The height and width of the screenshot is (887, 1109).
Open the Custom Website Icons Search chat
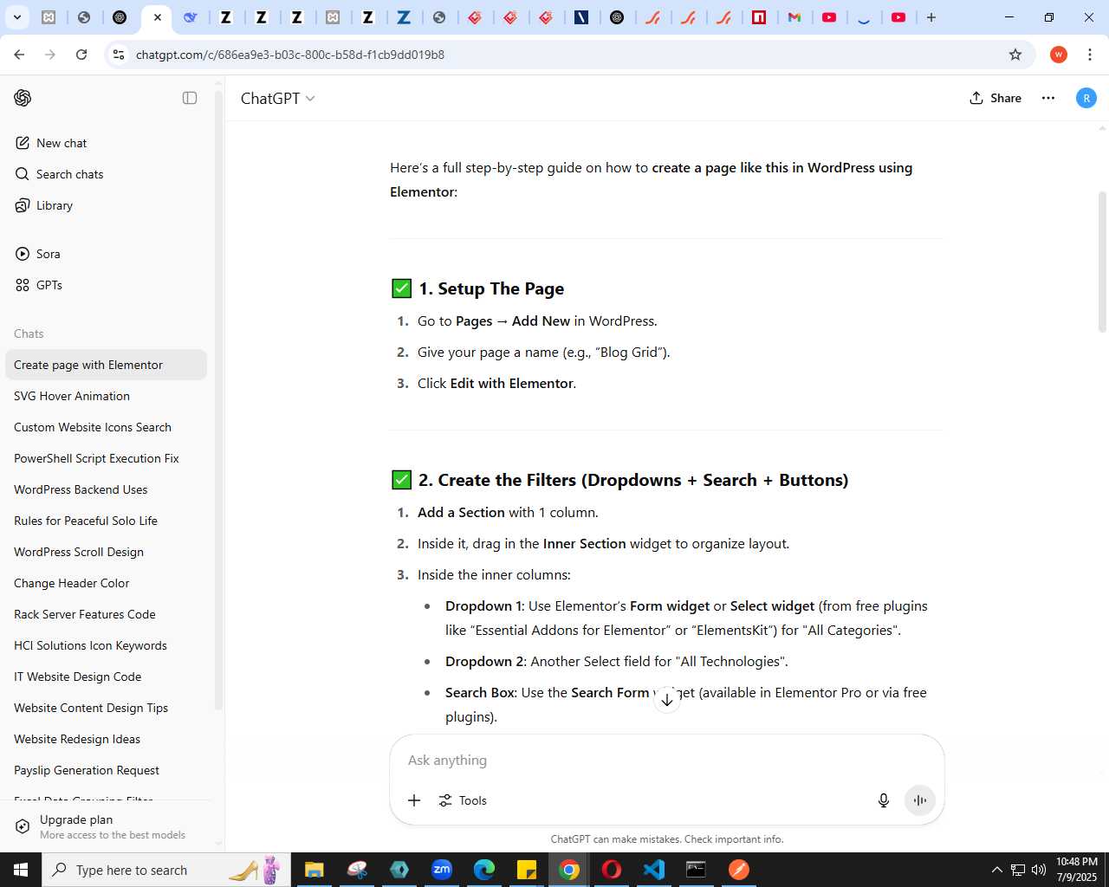click(106, 427)
